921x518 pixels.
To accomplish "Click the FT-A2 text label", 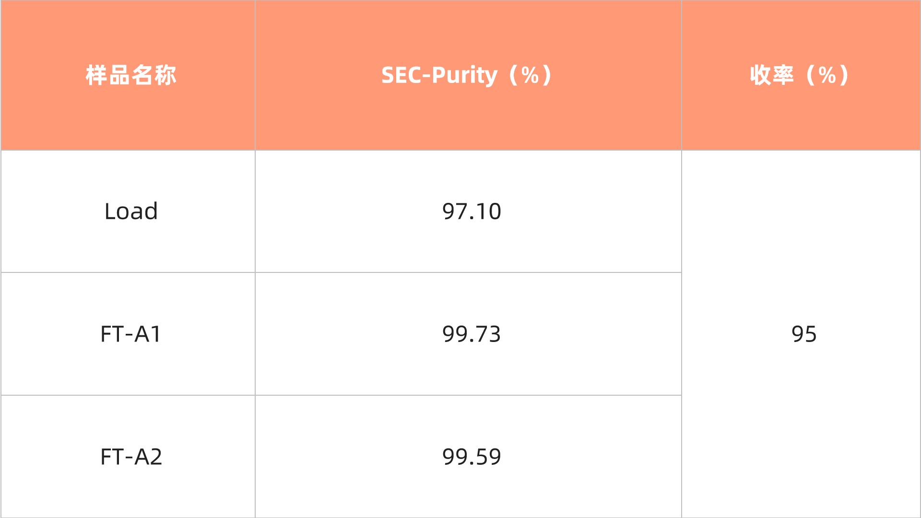I will coord(131,457).
